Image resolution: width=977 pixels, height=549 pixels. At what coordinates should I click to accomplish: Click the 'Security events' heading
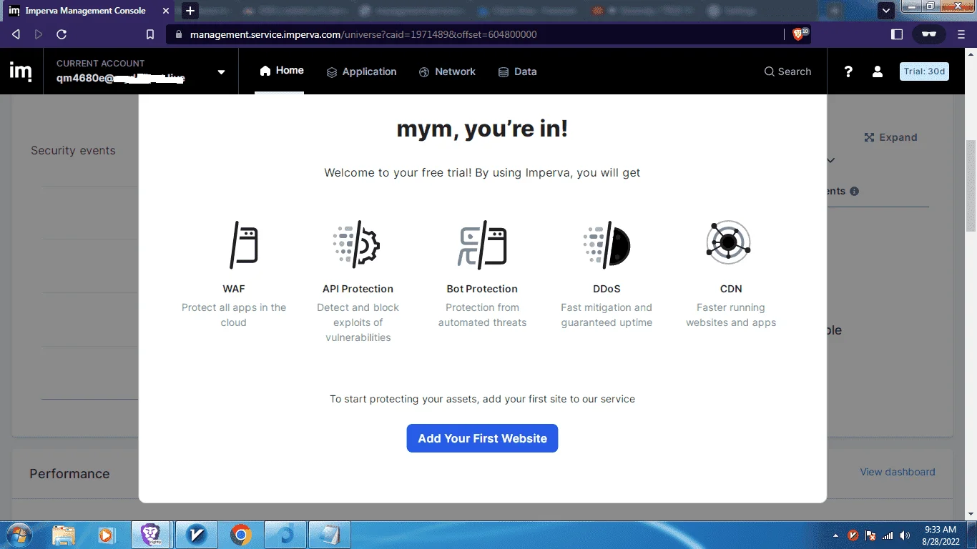[73, 150]
